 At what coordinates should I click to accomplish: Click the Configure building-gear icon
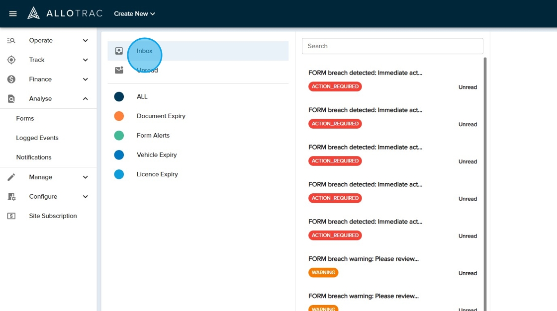click(11, 197)
